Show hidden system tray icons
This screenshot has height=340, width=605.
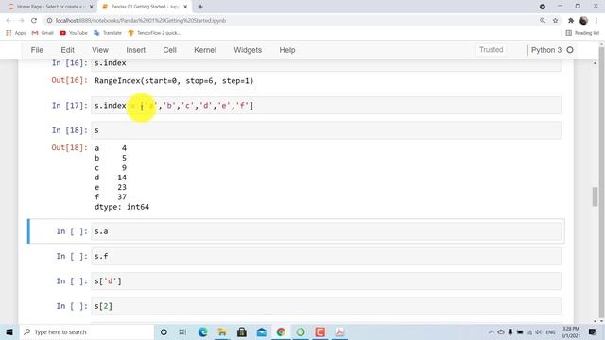pyautogui.click(x=492, y=331)
